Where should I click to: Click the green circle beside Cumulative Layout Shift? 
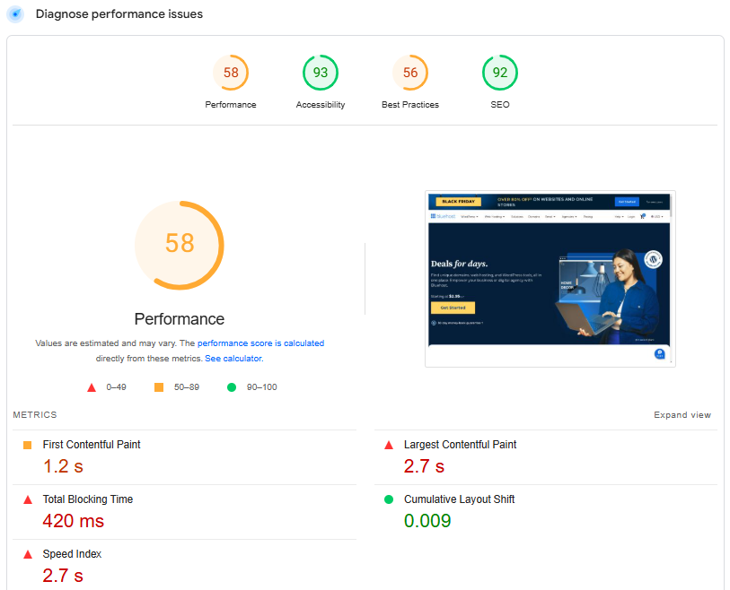coord(388,499)
